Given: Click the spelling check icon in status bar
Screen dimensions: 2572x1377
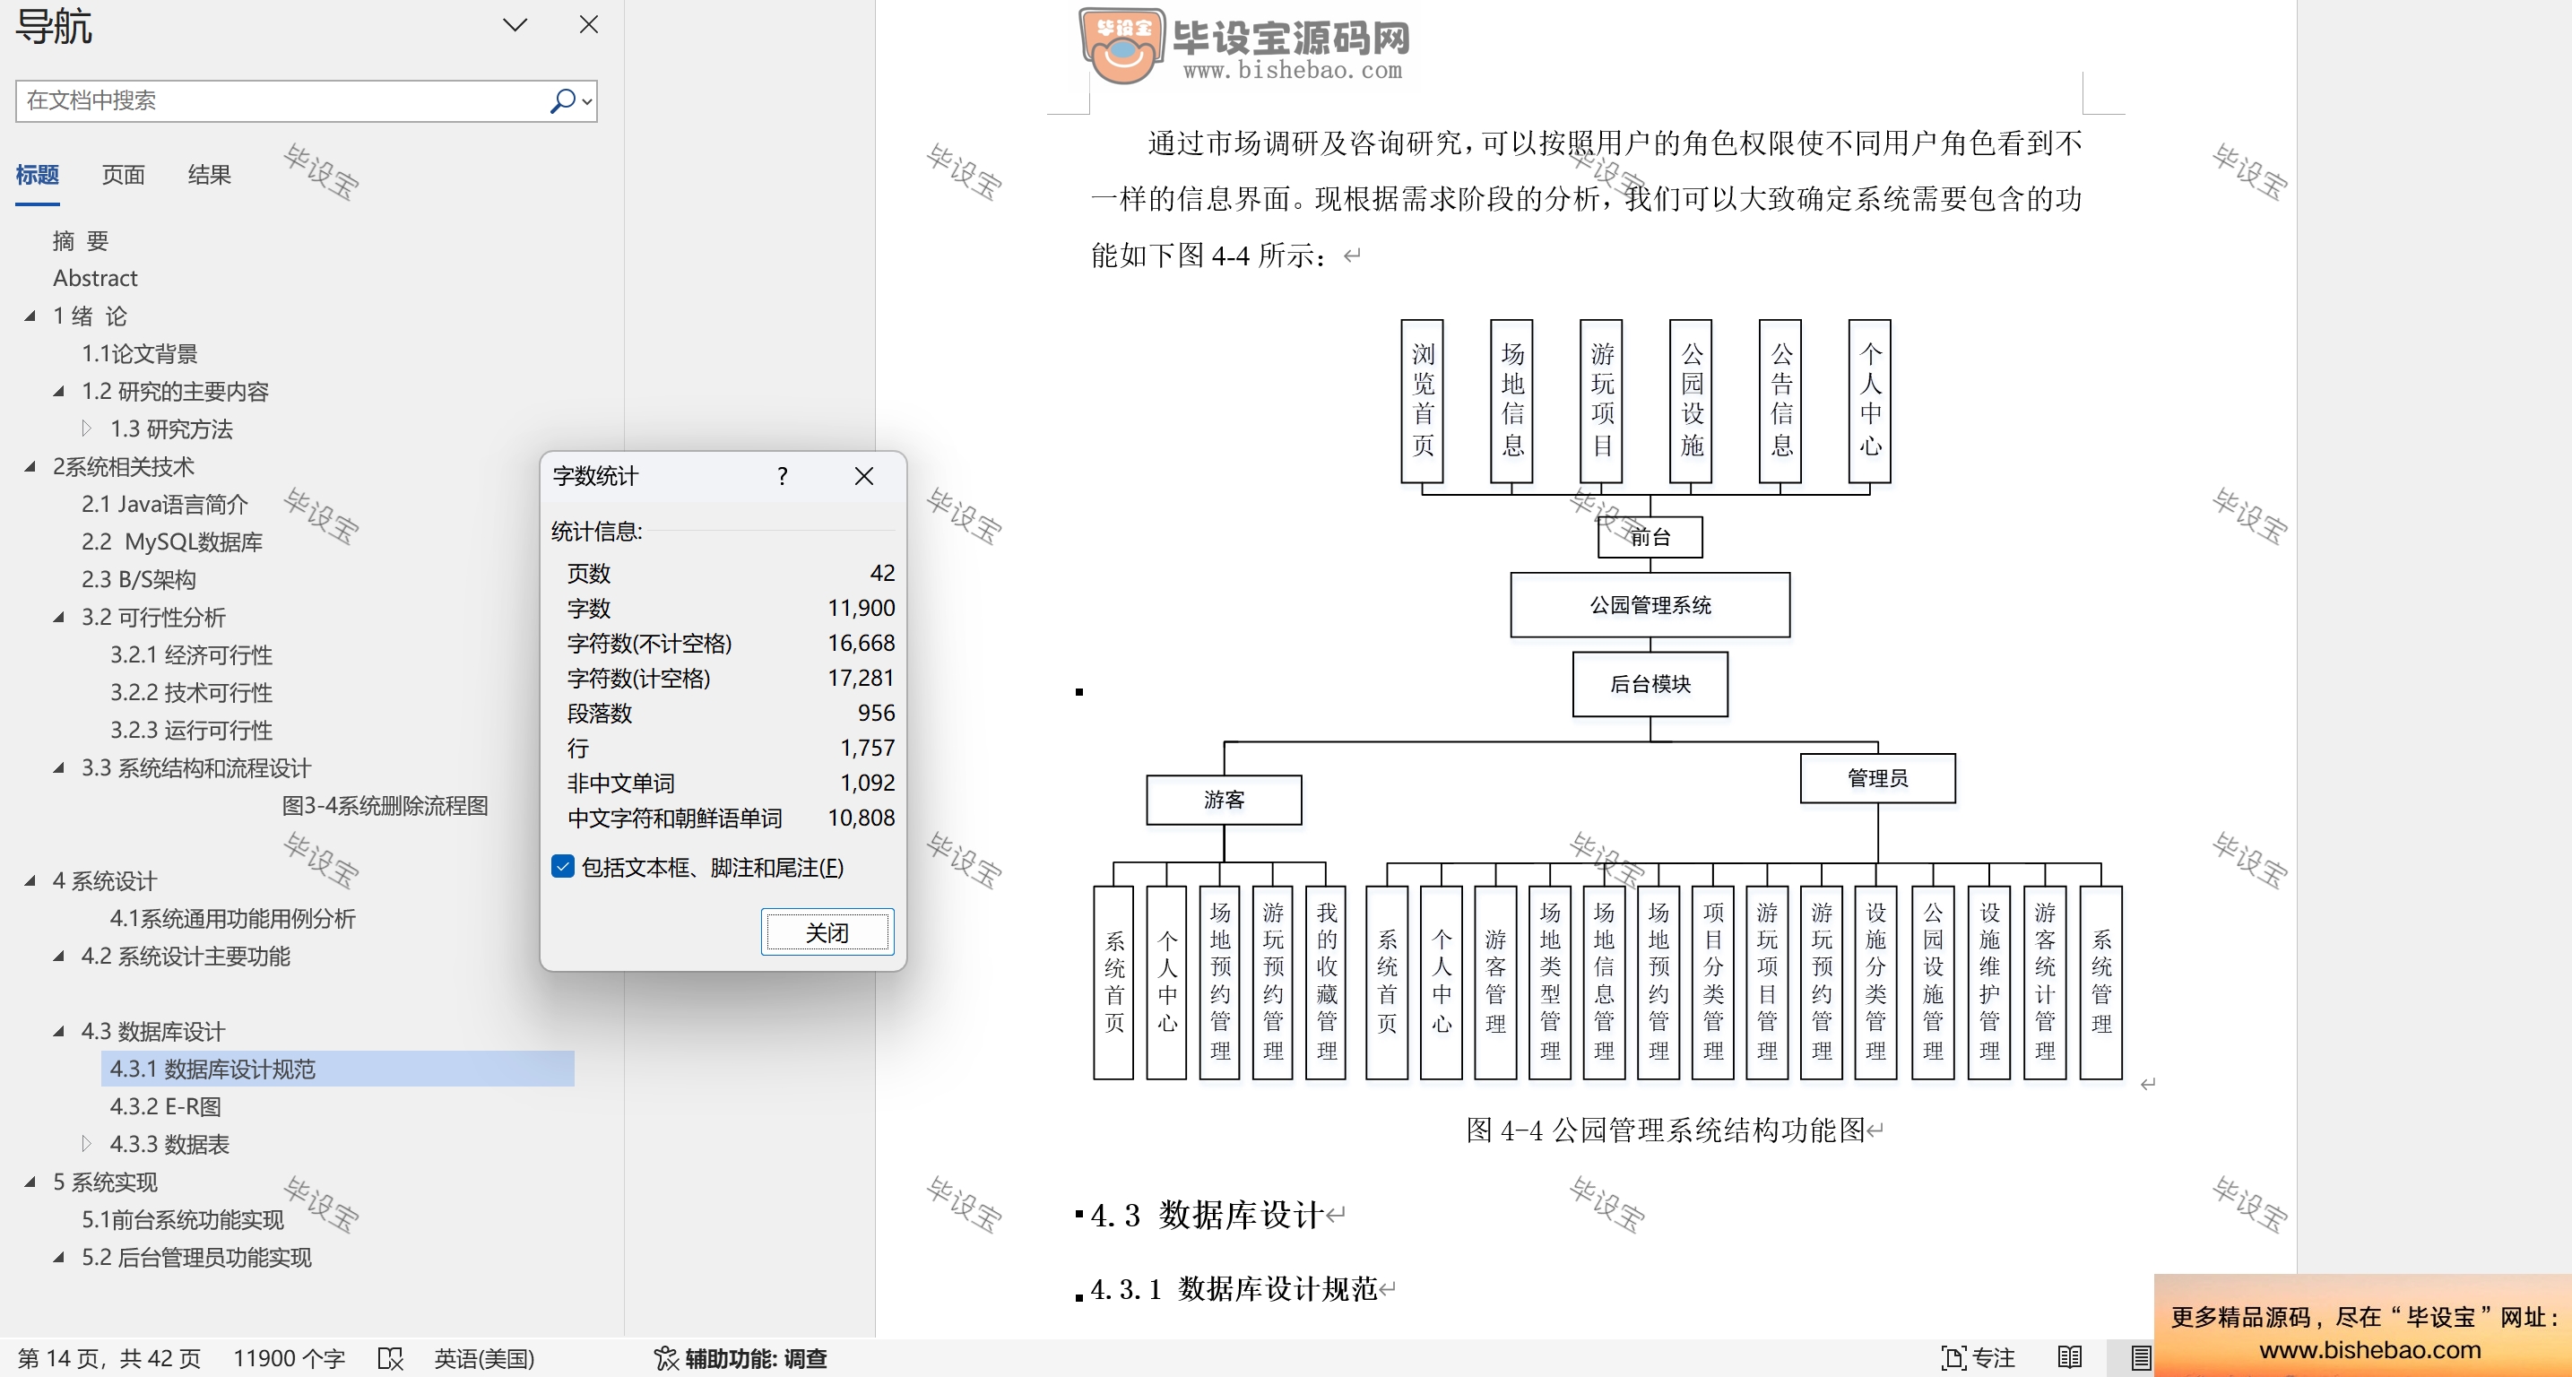Looking at the screenshot, I should pyautogui.click(x=390, y=1358).
